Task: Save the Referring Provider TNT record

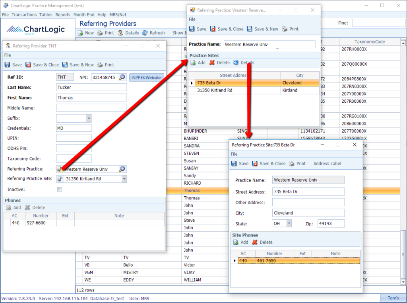Action: (x=13, y=65)
